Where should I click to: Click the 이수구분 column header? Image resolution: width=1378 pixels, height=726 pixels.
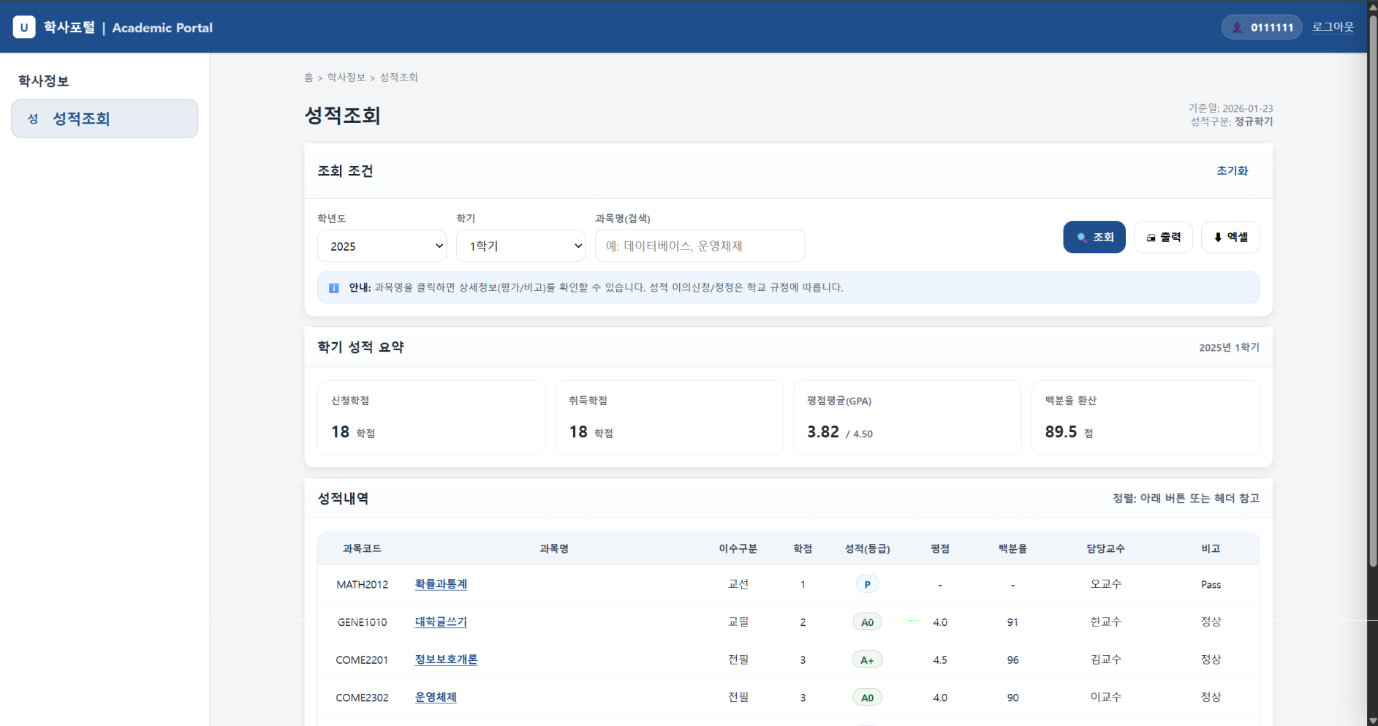[x=738, y=548]
